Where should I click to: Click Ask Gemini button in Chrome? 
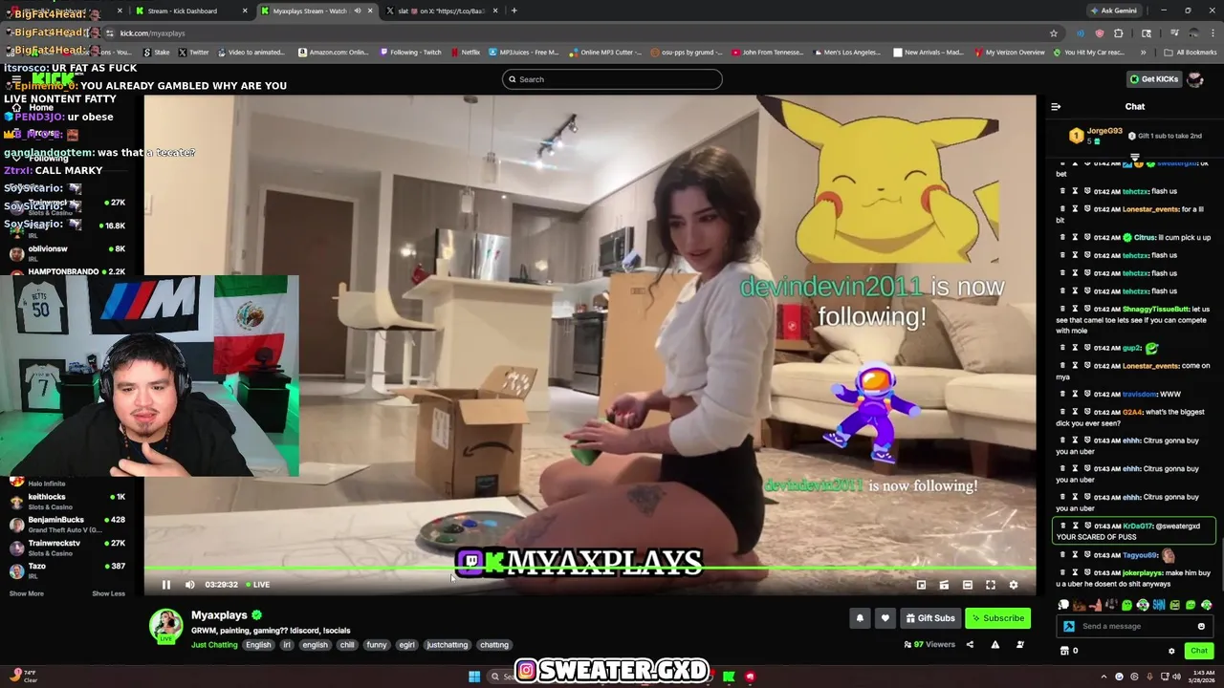(1114, 11)
